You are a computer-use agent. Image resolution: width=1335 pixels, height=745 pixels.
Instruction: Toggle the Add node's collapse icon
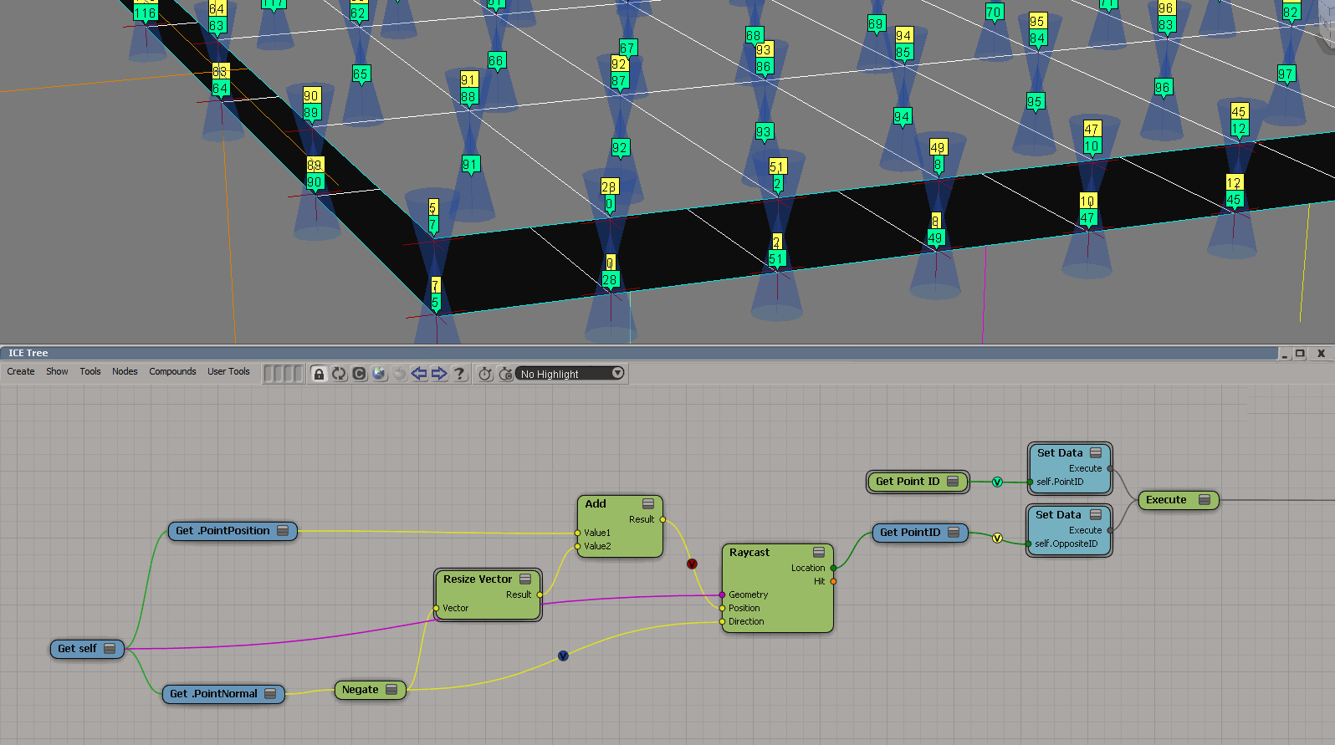(x=648, y=504)
